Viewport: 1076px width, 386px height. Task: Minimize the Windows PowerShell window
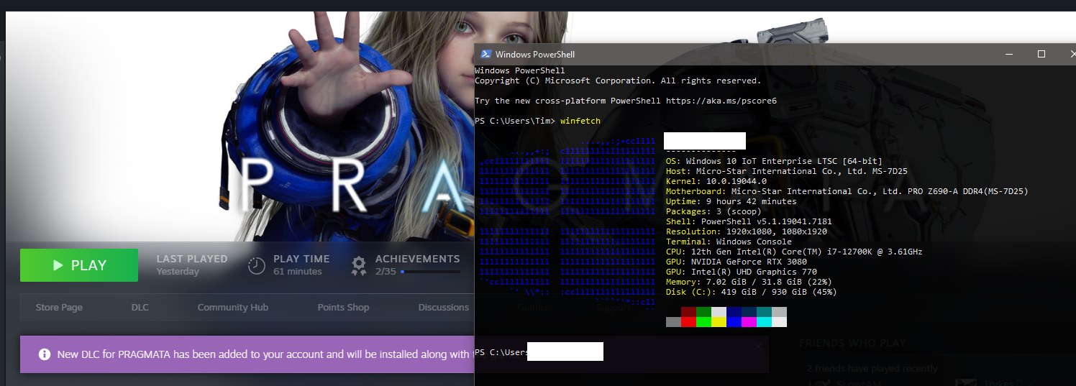click(1008, 54)
